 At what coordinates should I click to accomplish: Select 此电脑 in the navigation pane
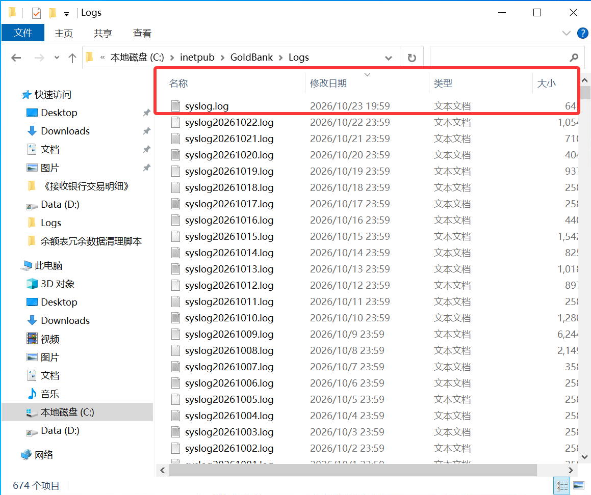point(48,266)
